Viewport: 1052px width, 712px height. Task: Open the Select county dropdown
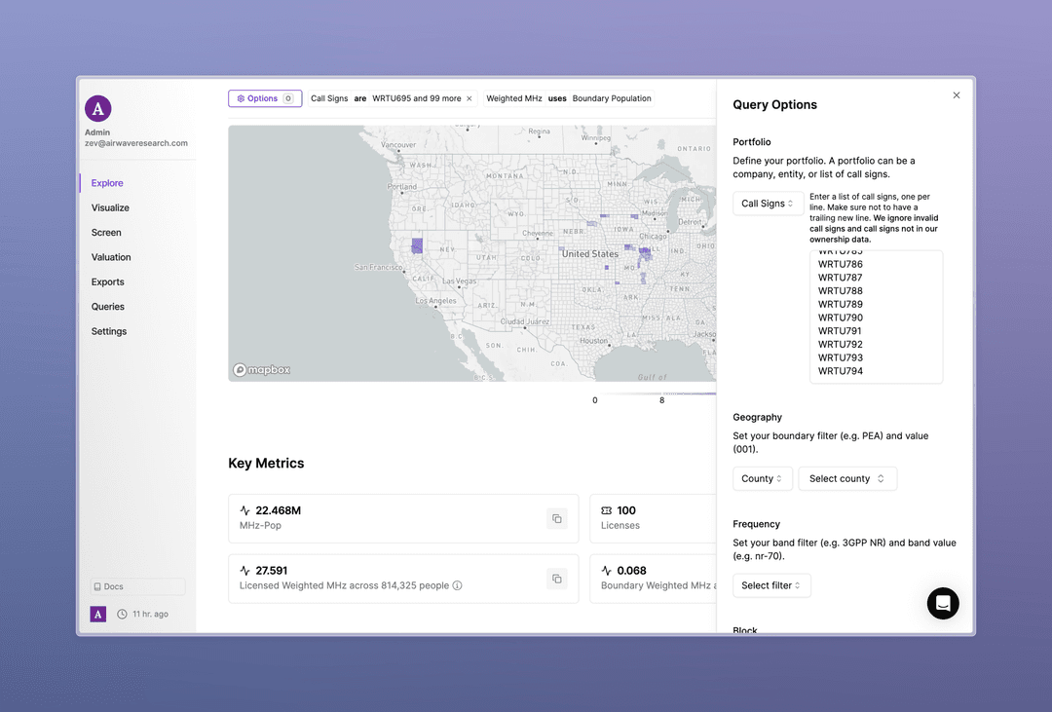(846, 478)
